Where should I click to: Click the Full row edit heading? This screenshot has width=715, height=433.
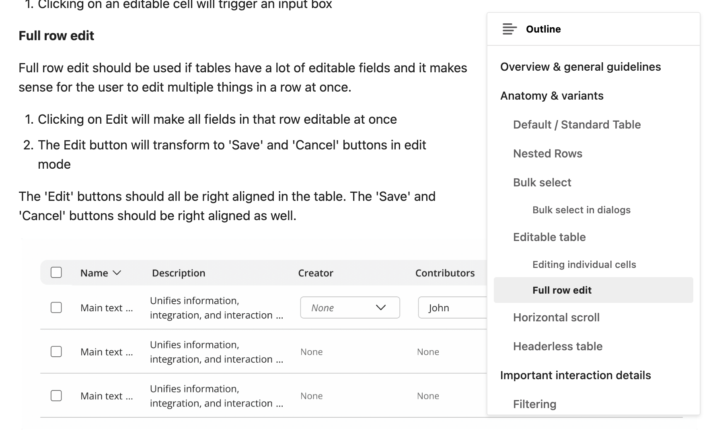[x=56, y=35]
